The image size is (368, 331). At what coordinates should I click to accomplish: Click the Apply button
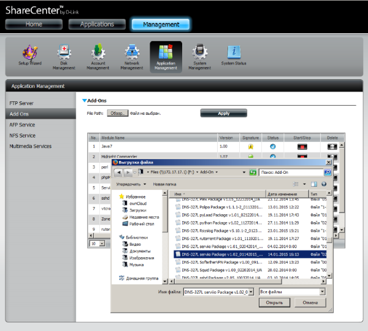tap(224, 113)
